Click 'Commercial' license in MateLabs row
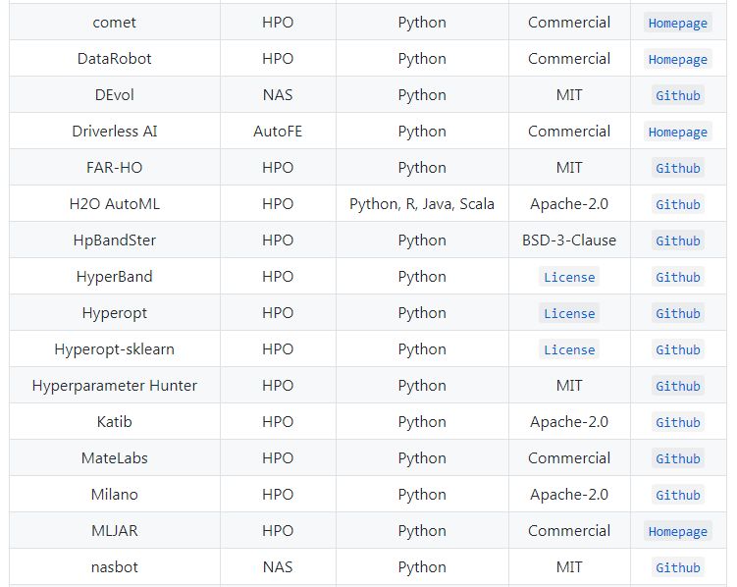The height and width of the screenshot is (587, 737). click(x=569, y=457)
